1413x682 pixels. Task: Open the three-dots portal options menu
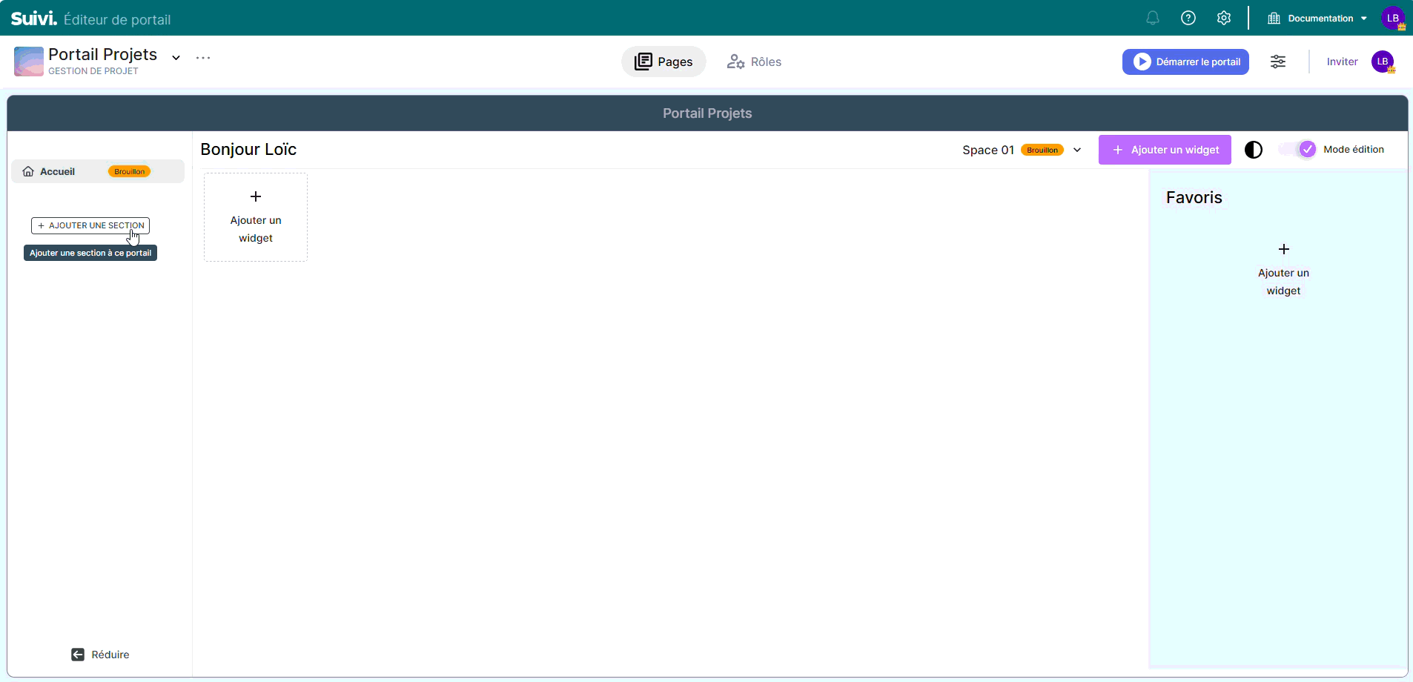click(x=203, y=58)
